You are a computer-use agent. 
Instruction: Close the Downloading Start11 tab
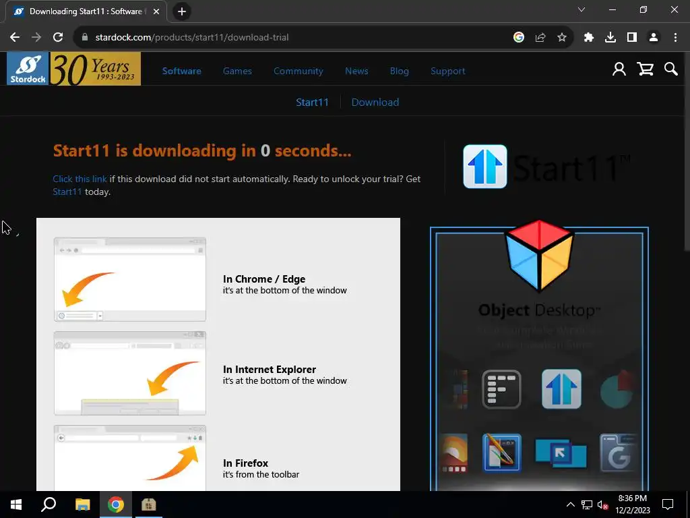156,11
